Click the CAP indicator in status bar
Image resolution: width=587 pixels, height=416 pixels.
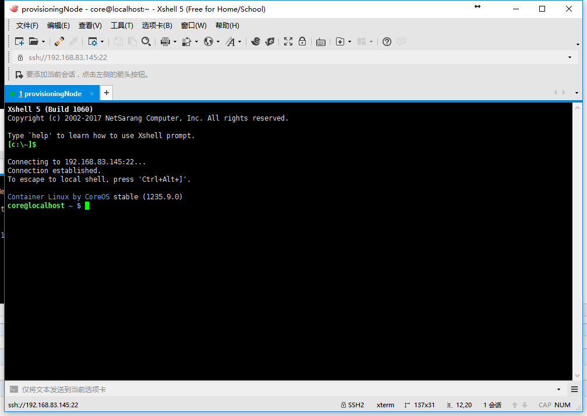[544, 405]
